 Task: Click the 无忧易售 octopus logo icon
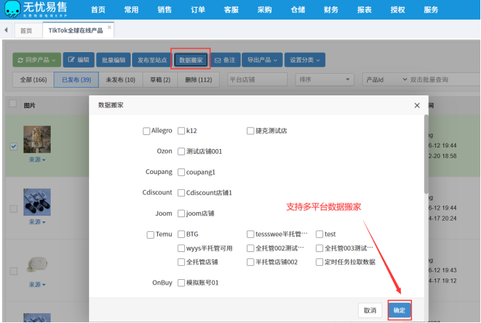pyautogui.click(x=13, y=9)
